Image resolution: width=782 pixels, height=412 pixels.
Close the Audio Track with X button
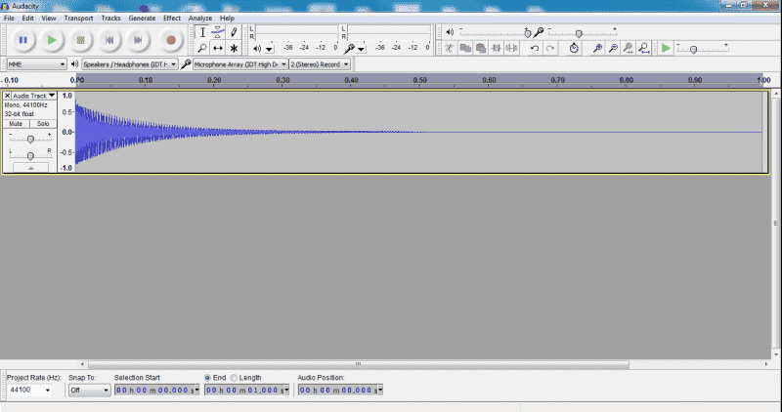8,96
